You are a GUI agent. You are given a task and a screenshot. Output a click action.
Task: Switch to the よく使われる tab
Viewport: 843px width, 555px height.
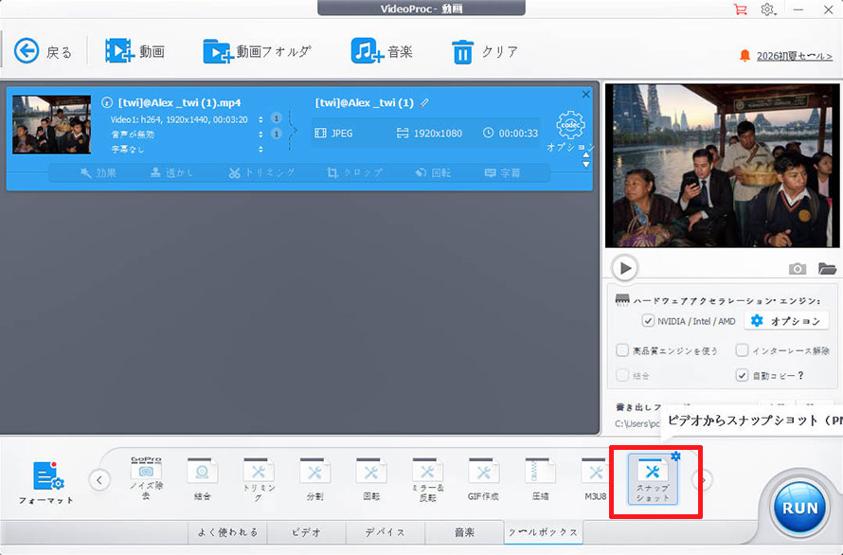227,532
